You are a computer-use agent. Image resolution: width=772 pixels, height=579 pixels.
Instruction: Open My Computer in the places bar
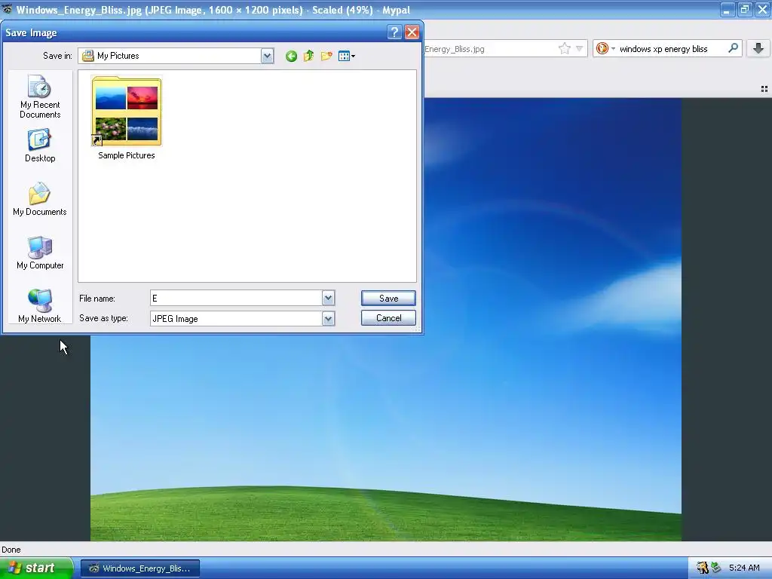(40, 253)
